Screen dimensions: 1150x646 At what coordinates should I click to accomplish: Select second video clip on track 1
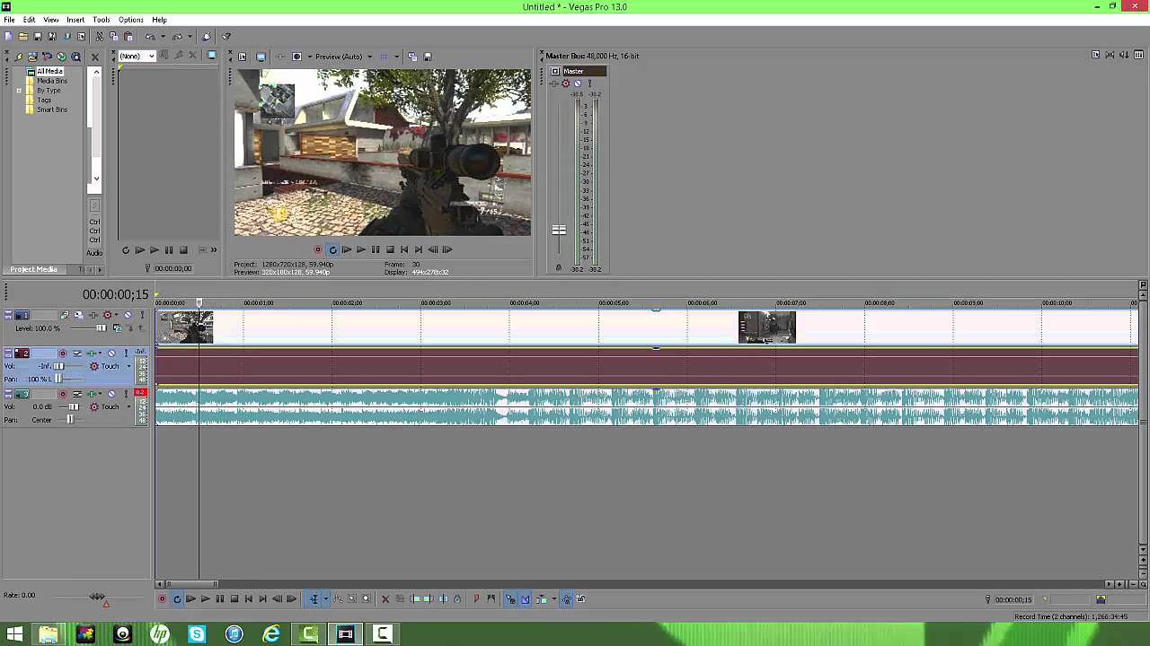(766, 327)
